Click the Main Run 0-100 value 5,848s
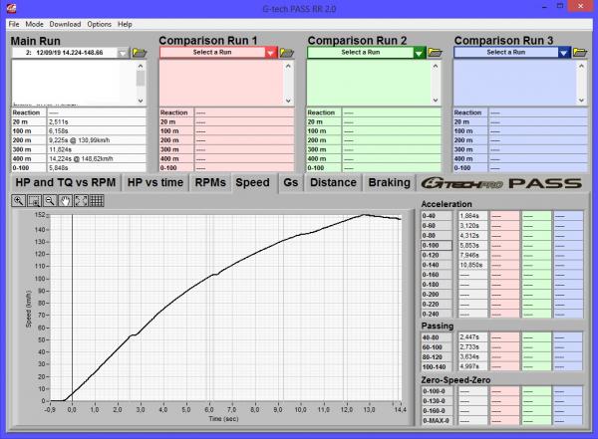 click(x=97, y=168)
